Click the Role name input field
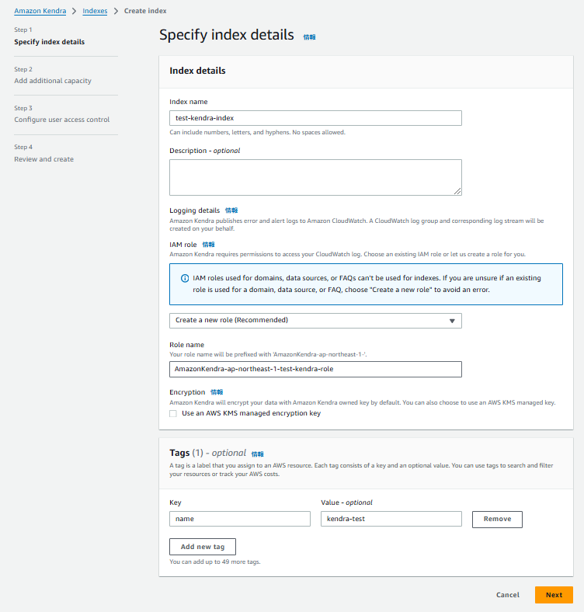The width and height of the screenshot is (584, 612). [315, 369]
